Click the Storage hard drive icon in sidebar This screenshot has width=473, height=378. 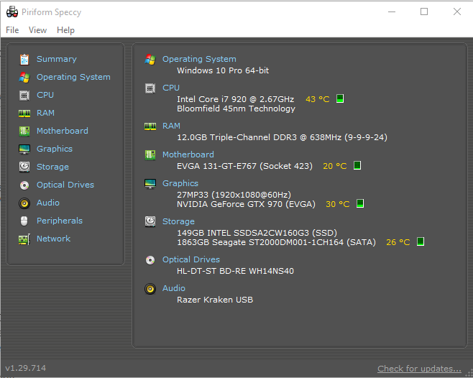pos(24,167)
